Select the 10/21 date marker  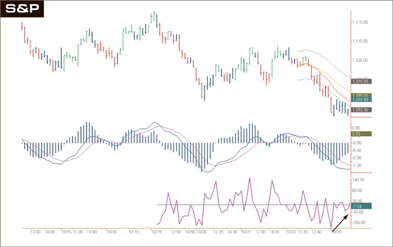click(x=246, y=231)
